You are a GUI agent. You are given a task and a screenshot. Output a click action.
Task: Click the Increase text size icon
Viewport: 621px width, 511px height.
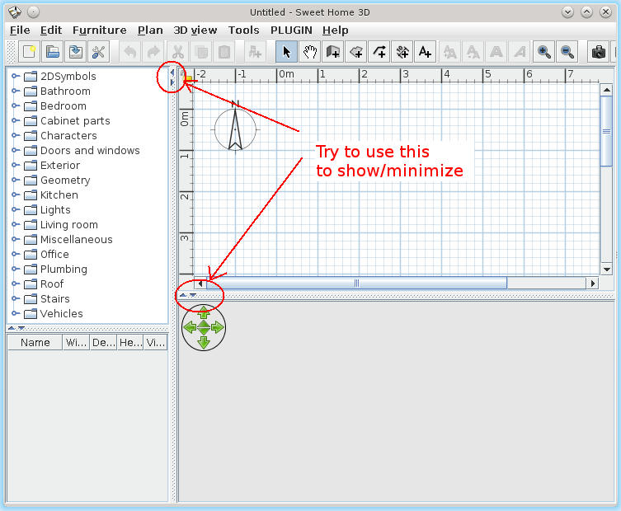point(450,52)
